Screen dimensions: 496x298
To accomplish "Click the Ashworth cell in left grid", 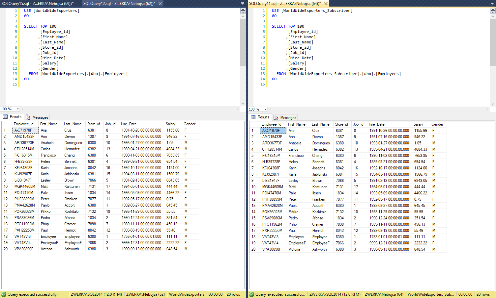I will [74, 249].
